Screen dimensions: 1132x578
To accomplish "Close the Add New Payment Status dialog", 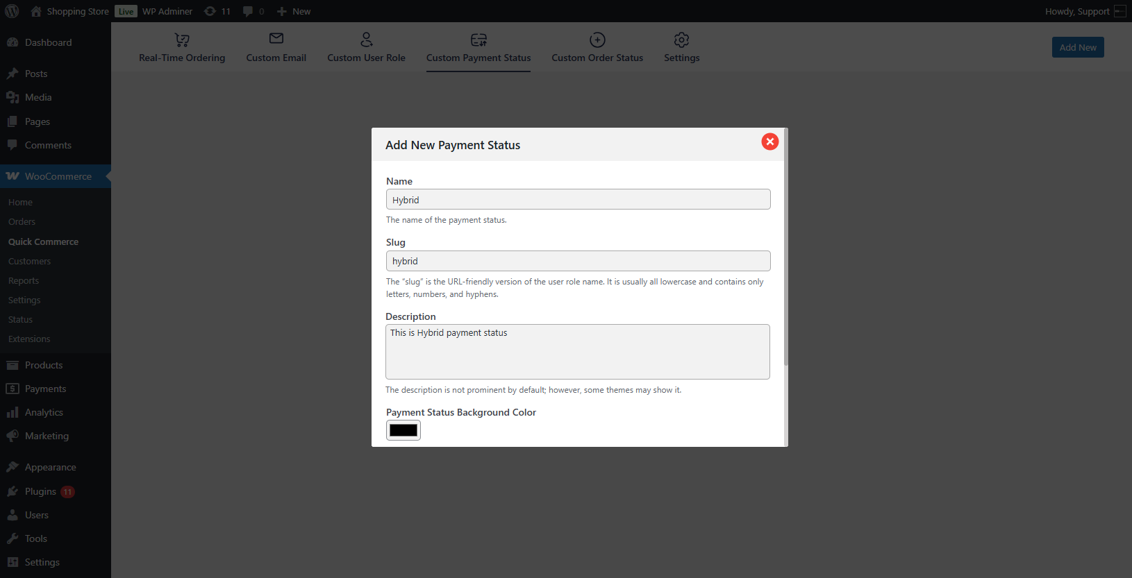I will [x=769, y=142].
